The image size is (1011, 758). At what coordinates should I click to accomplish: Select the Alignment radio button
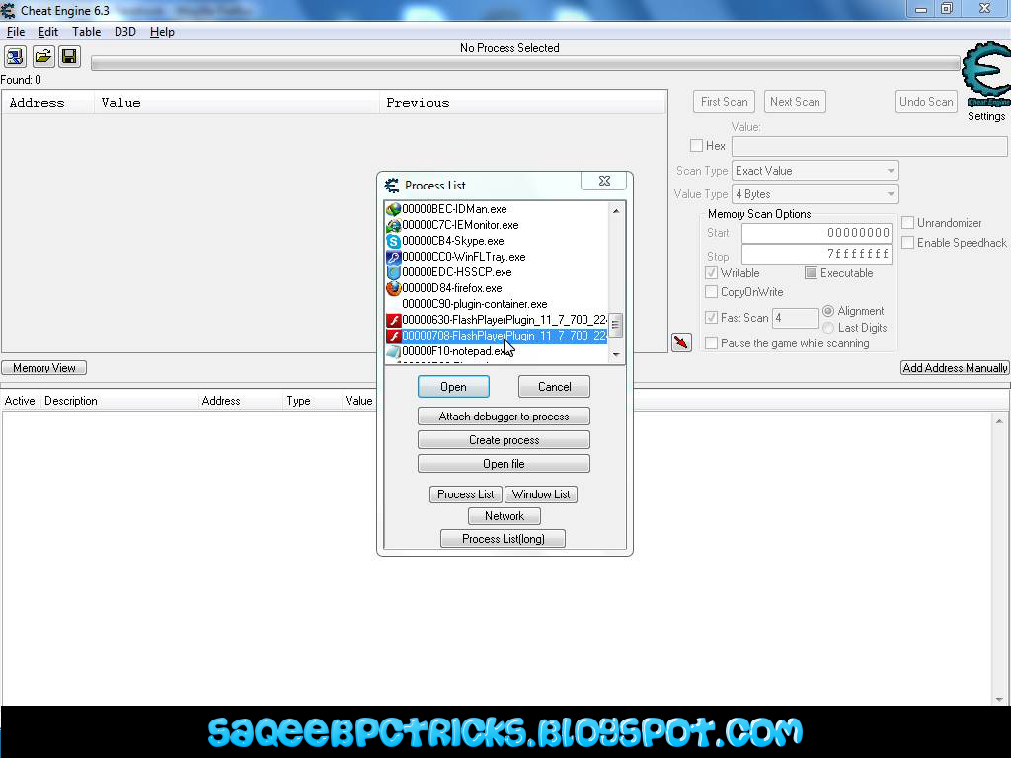[828, 311]
